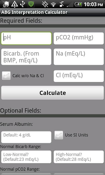105x175 pixels.
Task: Focus the pH input field
Action: (x=26, y=38)
